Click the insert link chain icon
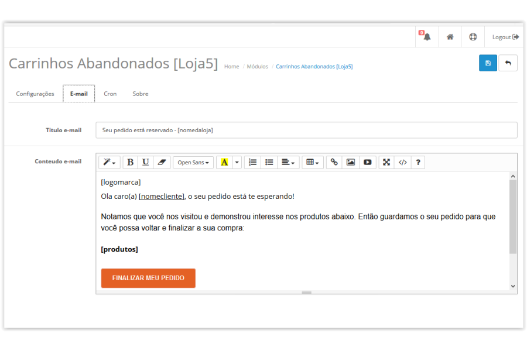This screenshot has height=351, width=527. pyautogui.click(x=334, y=162)
